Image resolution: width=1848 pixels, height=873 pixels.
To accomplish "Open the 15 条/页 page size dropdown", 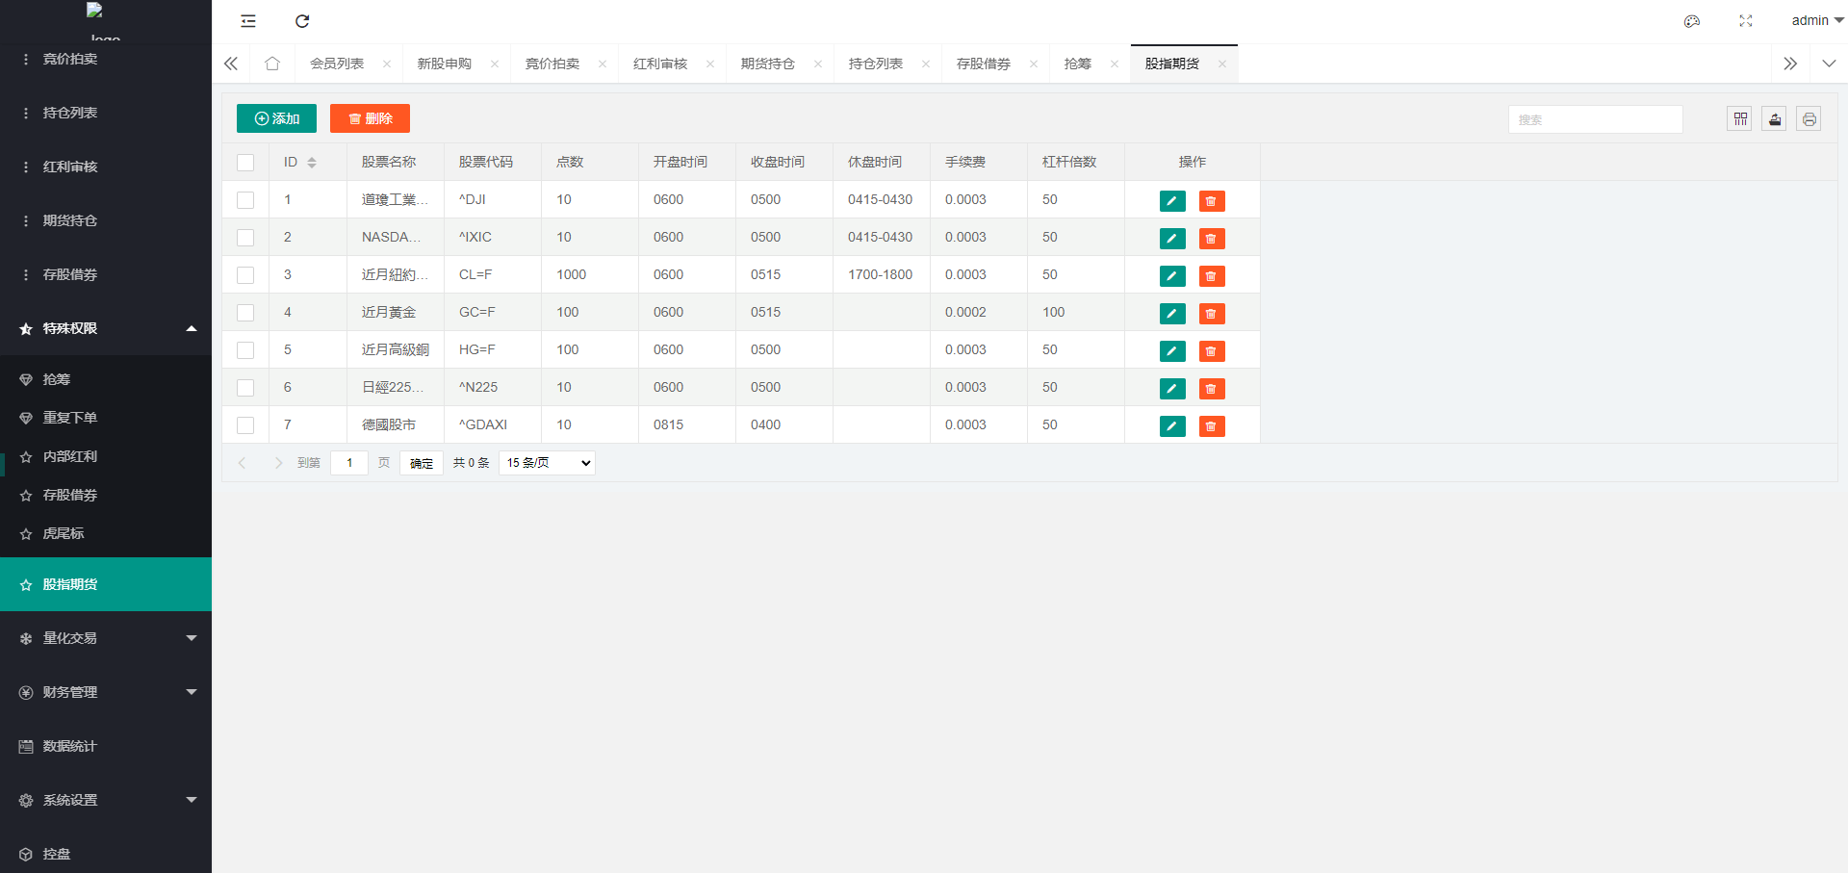I will click(x=547, y=463).
